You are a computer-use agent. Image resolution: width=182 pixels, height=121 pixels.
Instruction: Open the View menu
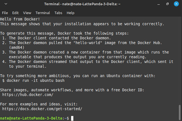click(27, 13)
